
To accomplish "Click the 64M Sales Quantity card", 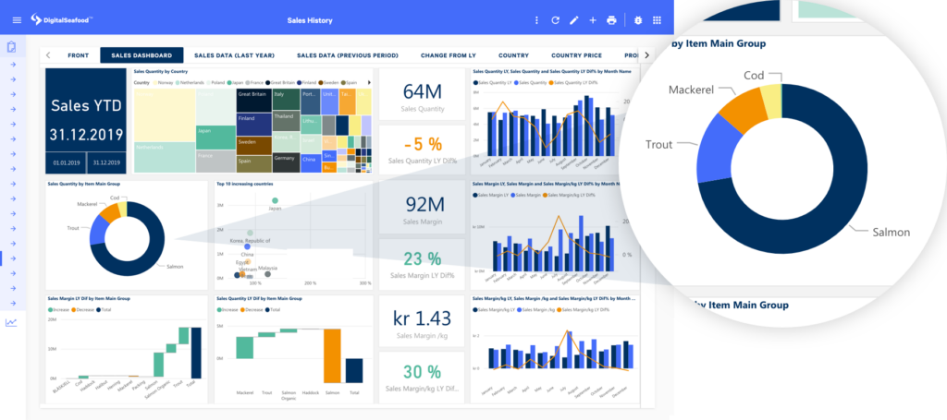I will click(422, 96).
